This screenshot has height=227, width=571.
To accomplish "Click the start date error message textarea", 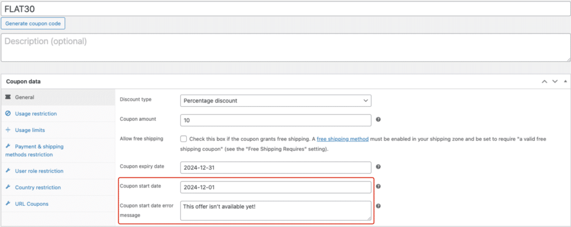I will coord(275,211).
